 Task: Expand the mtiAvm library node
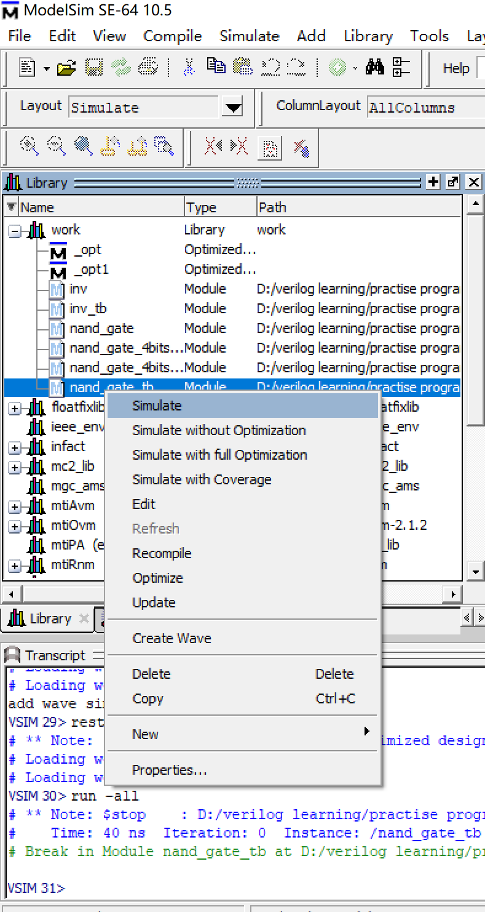click(x=15, y=506)
